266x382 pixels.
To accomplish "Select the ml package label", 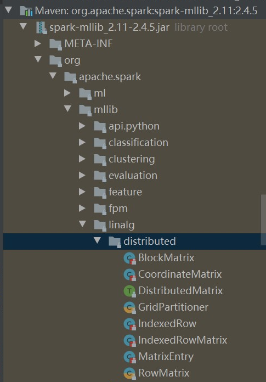I will pos(100,93).
